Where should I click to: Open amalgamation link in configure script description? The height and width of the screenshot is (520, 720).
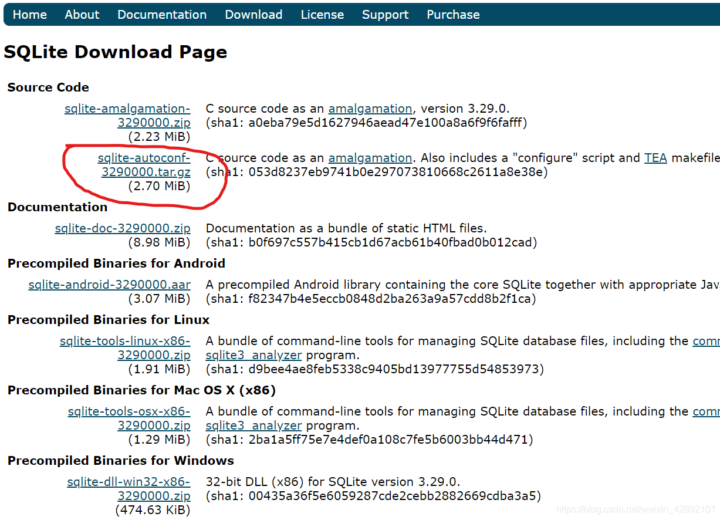(x=370, y=158)
